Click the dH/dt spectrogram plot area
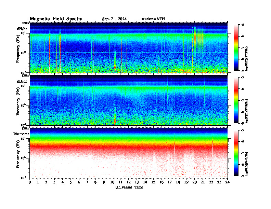This screenshot has width=271, height=209. [129, 47]
